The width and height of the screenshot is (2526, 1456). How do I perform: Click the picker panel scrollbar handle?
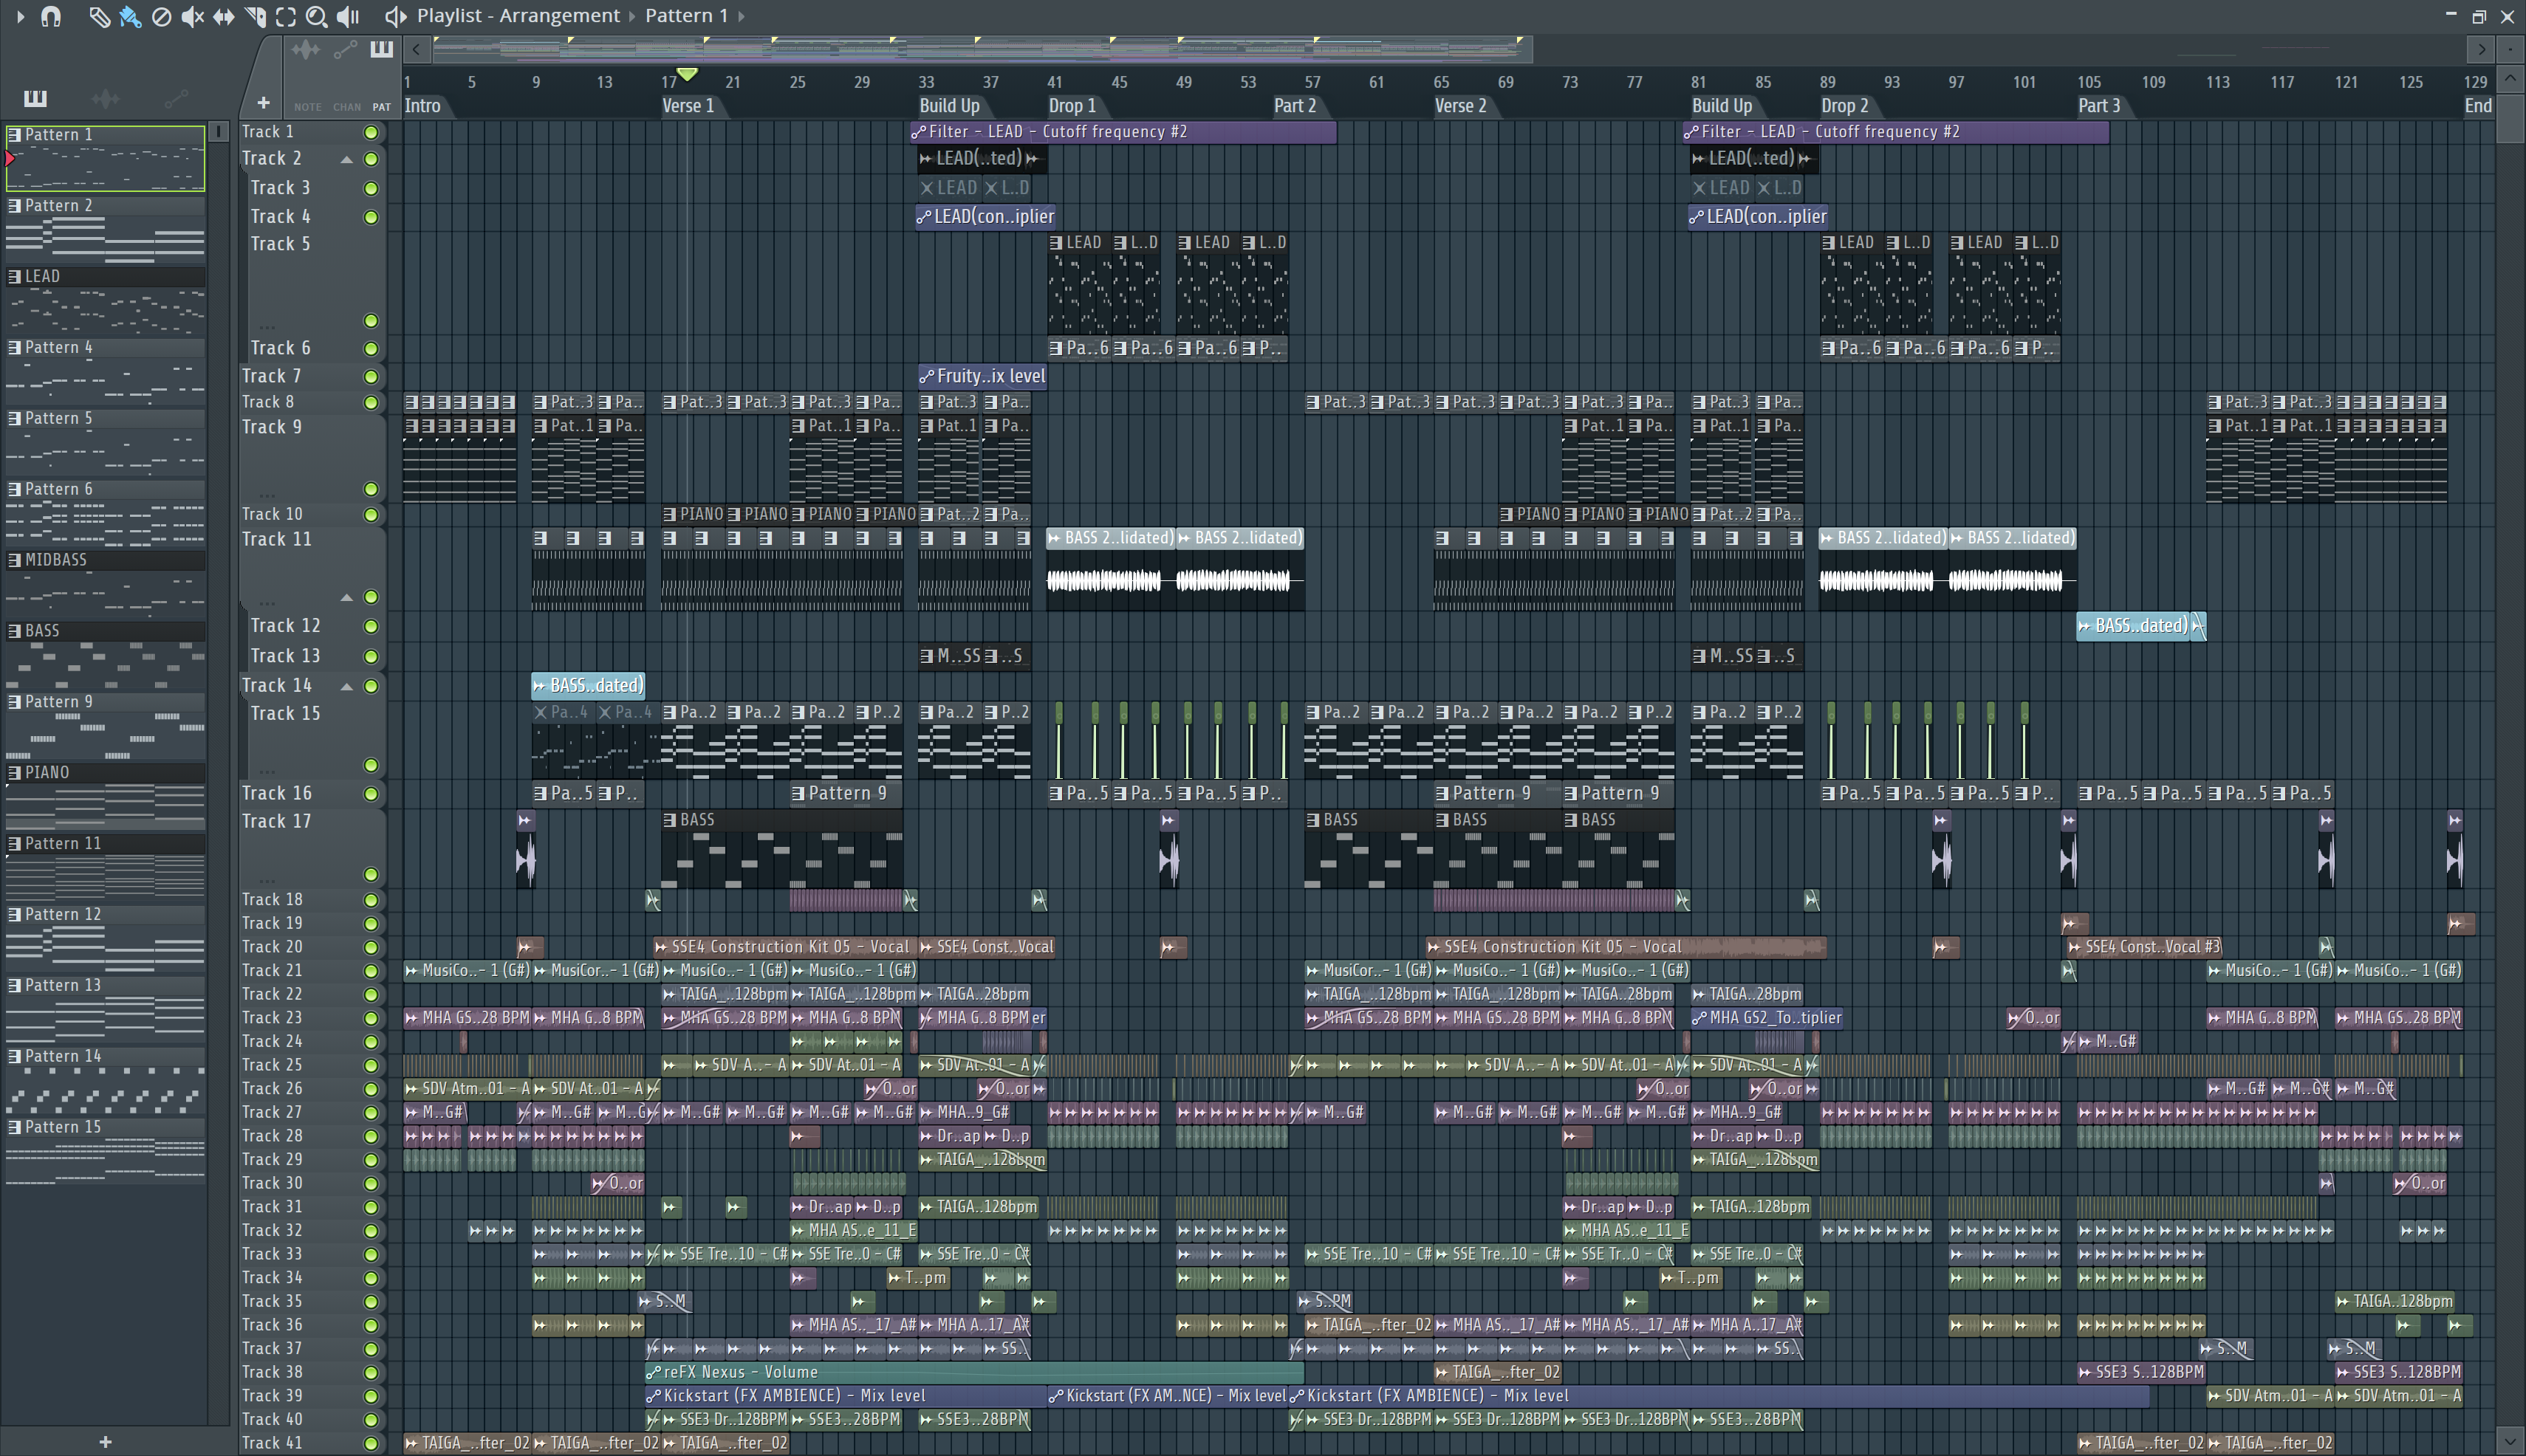coord(219,131)
